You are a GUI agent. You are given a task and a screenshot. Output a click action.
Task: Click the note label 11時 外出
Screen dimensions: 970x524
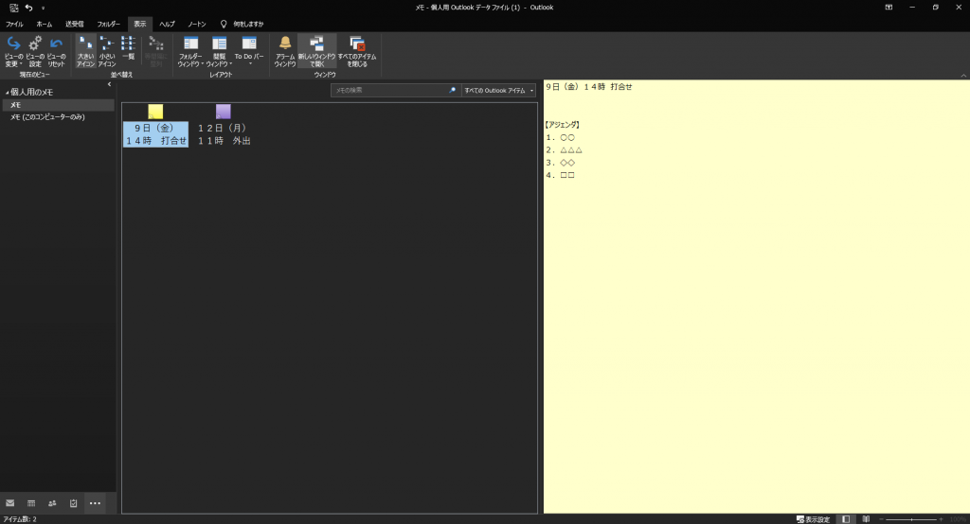coord(224,141)
